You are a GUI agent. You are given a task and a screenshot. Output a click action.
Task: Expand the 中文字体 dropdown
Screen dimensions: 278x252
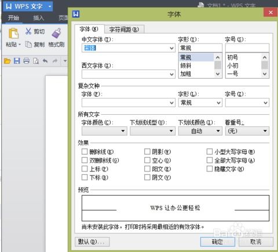click(x=171, y=48)
